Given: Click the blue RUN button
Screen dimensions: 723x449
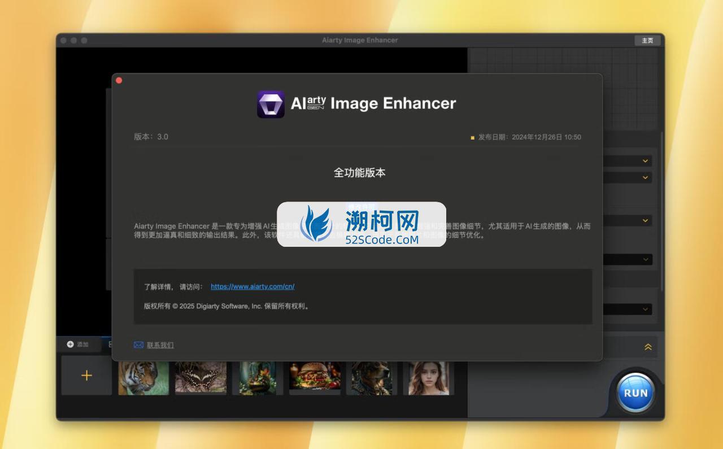Looking at the screenshot, I should (636, 393).
